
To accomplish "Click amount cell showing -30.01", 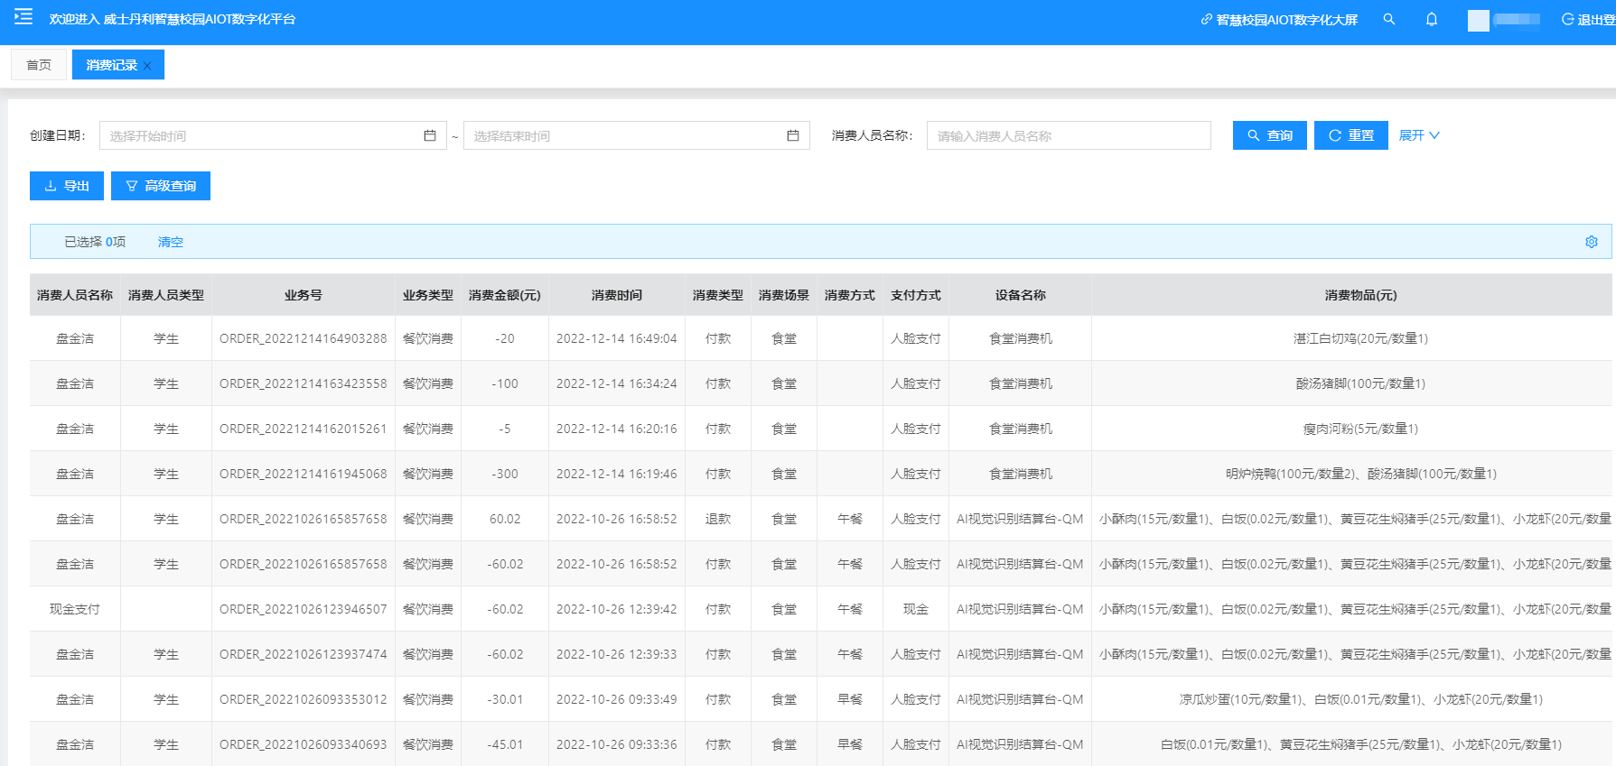I will coord(505,699).
